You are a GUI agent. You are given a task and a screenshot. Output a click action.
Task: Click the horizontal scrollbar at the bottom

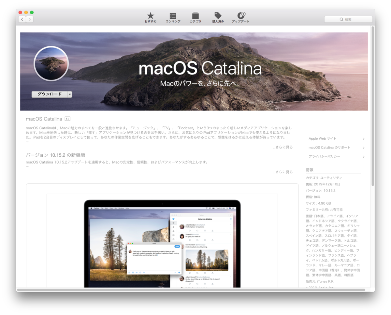pyautogui.click(x=191, y=290)
